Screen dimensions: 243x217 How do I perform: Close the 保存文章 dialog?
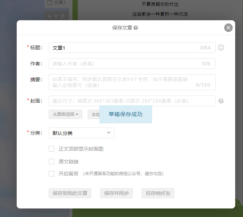click(x=228, y=28)
